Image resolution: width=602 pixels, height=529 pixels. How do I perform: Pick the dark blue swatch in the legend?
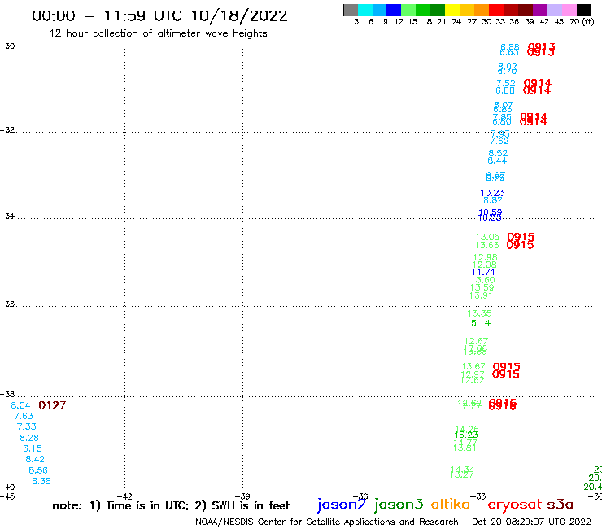(x=394, y=10)
